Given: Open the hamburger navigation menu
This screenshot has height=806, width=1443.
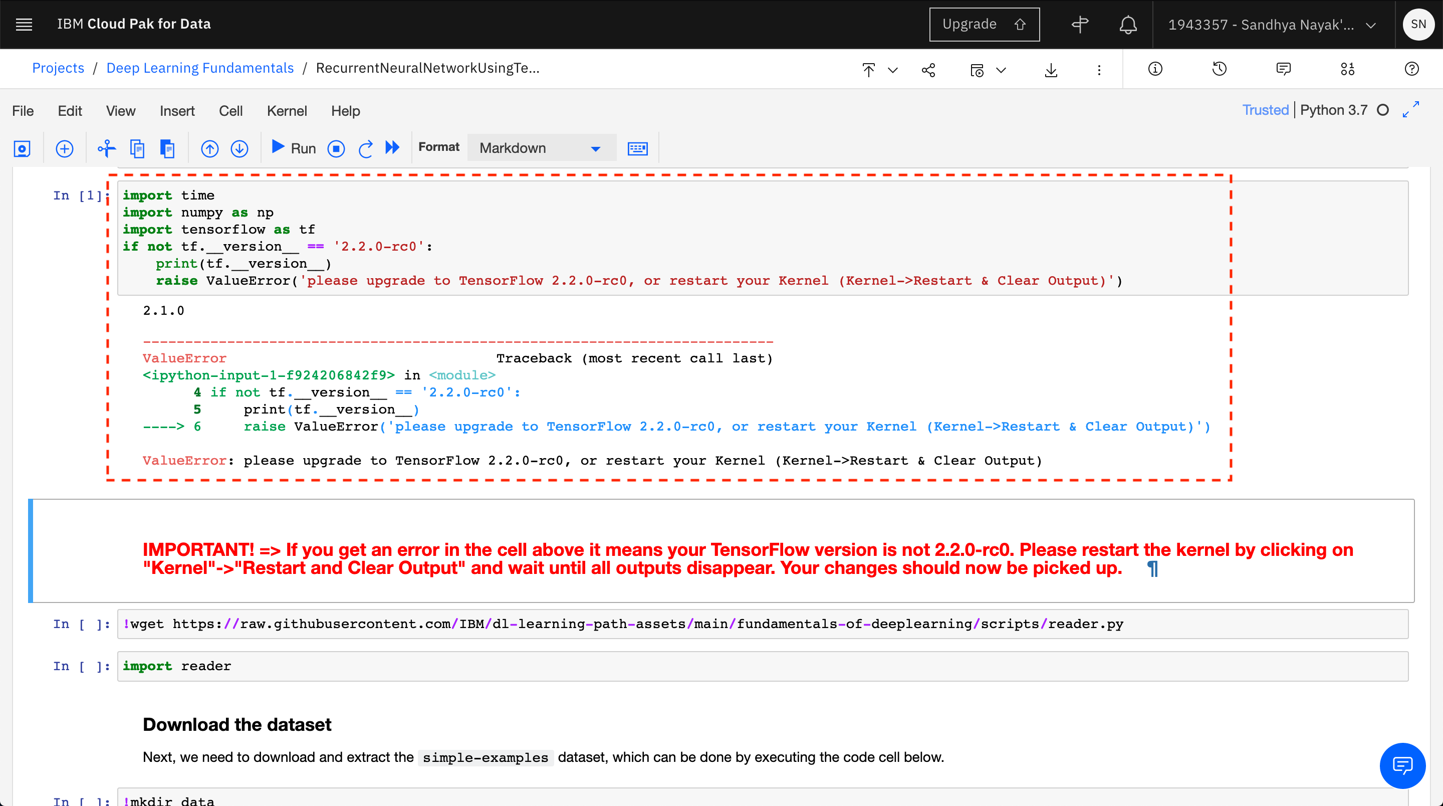Looking at the screenshot, I should click(24, 24).
